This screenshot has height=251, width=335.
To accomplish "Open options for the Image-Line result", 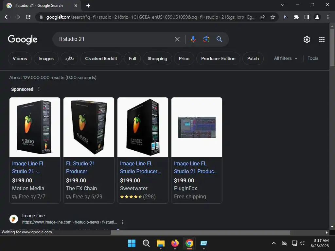I will point(122,222).
